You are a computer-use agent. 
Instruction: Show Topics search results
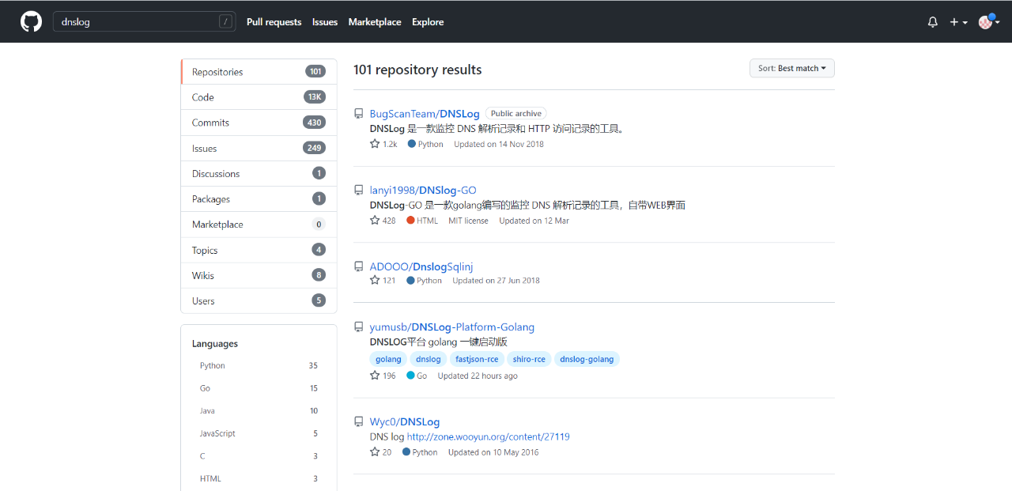[259, 250]
